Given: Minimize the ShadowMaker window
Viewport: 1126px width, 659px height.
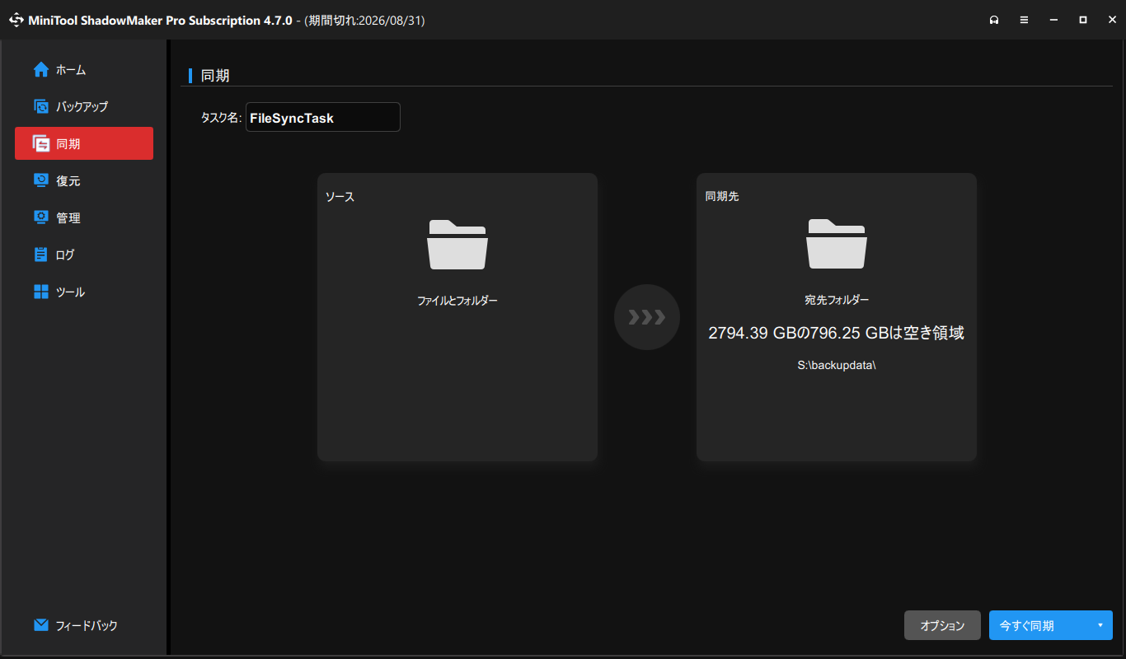Looking at the screenshot, I should coord(1053,20).
